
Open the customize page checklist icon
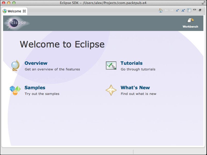coord(189,10)
